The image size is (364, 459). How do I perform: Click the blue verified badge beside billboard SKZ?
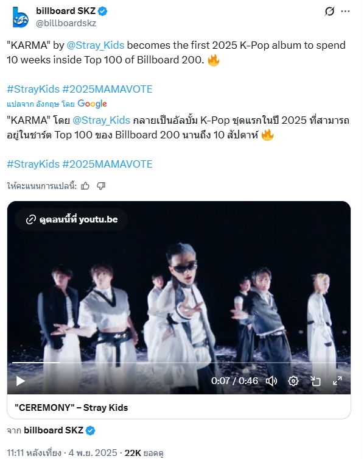103,12
